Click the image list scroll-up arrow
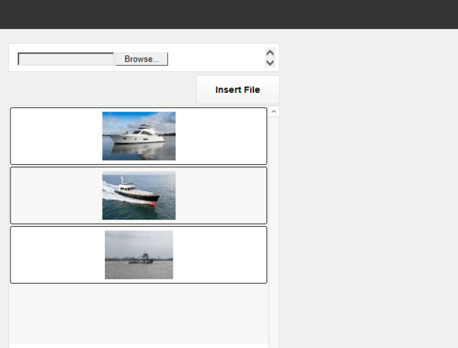458x348 pixels. (x=273, y=112)
